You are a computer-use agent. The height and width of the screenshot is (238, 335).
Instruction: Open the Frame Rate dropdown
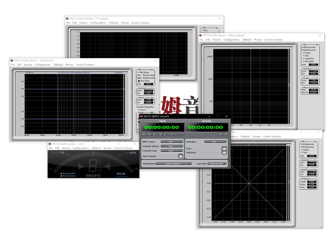pyautogui.click(x=217, y=164)
